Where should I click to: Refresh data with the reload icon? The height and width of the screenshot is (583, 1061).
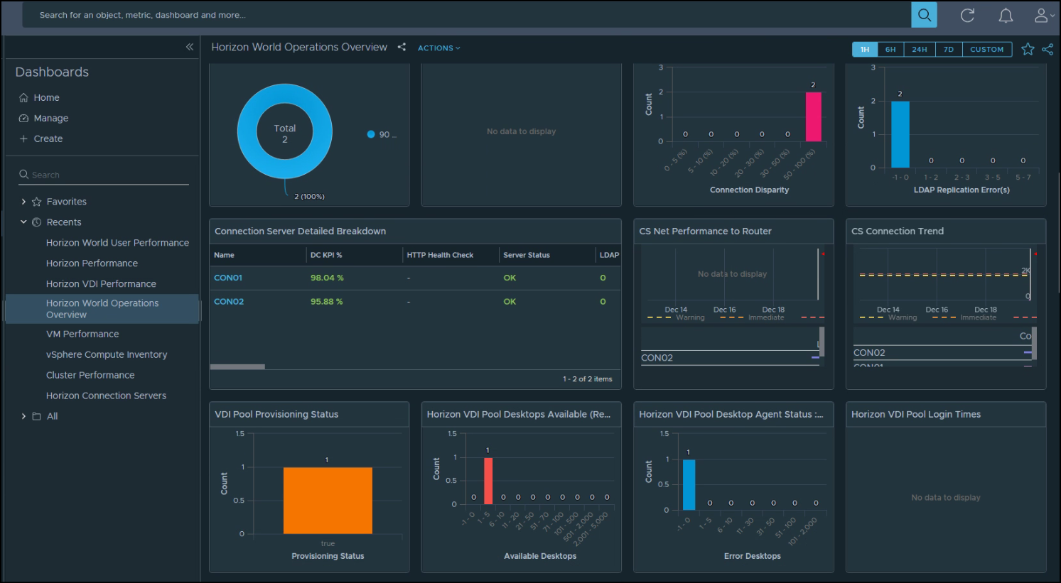(967, 15)
